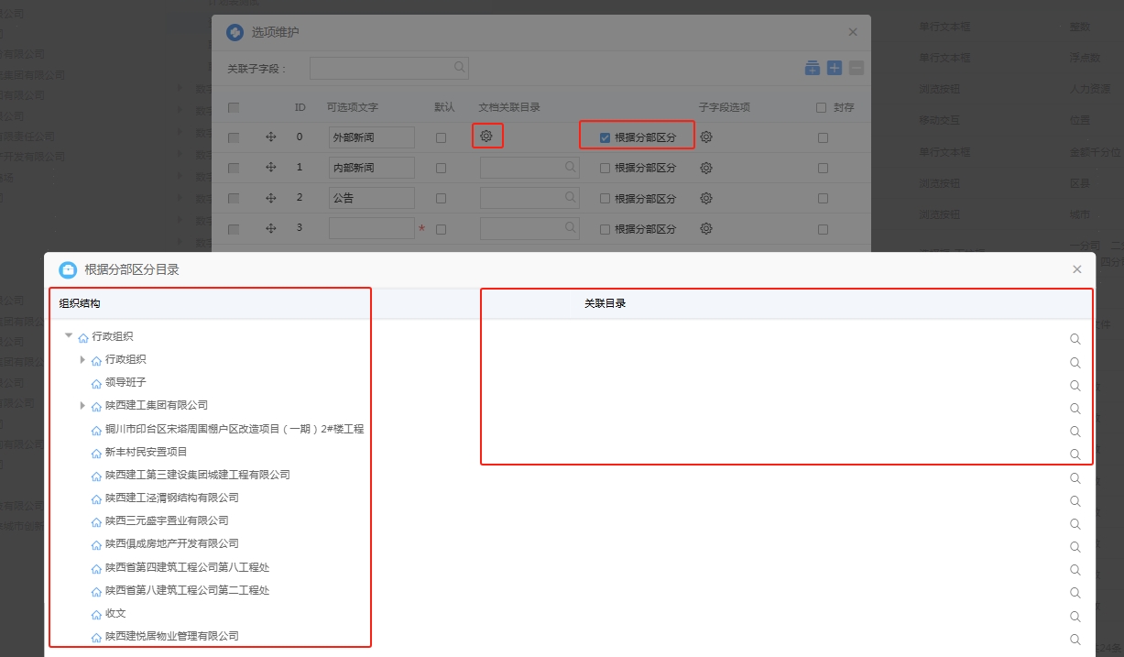Tick the 封存 header checkbox
The height and width of the screenshot is (657, 1124).
(821, 108)
